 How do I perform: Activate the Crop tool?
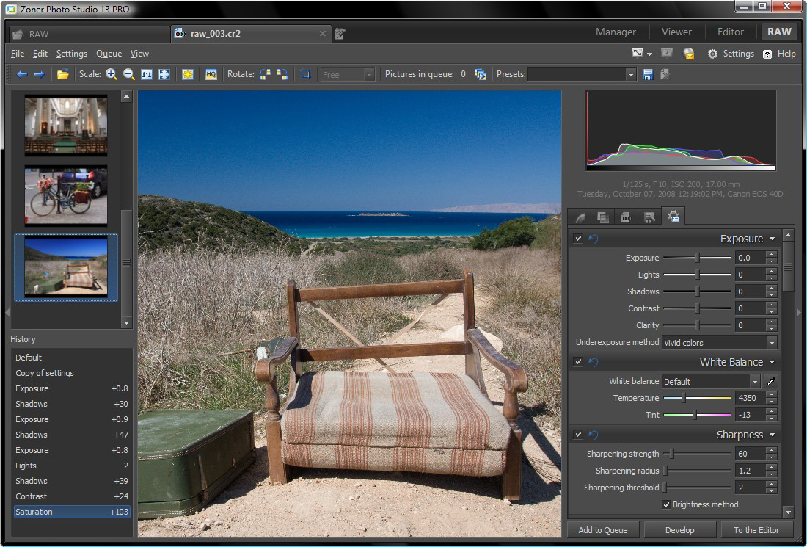304,73
